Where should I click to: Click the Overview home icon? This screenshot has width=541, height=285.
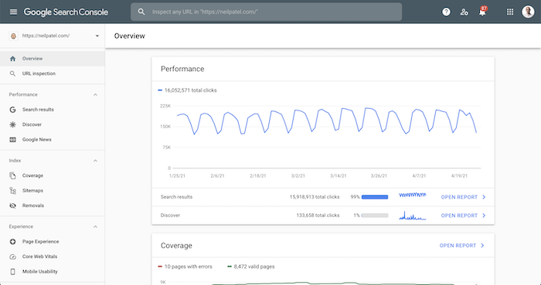(x=13, y=59)
